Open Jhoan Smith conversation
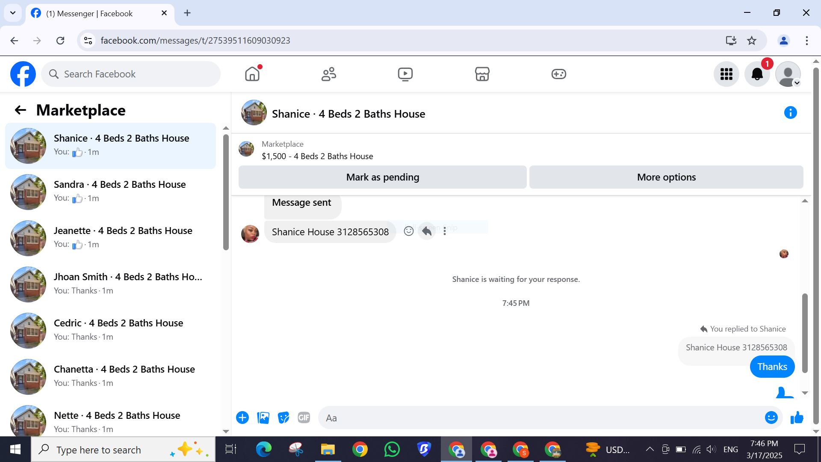The width and height of the screenshot is (821, 462). point(110,284)
